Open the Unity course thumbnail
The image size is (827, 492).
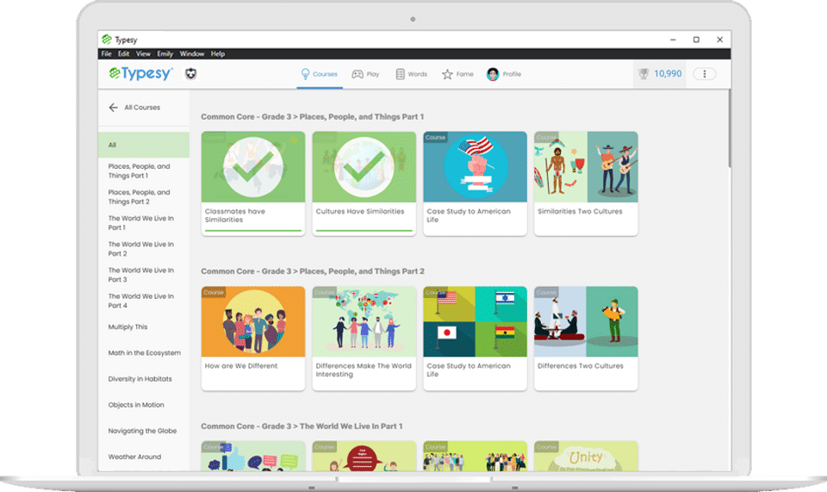tap(586, 456)
